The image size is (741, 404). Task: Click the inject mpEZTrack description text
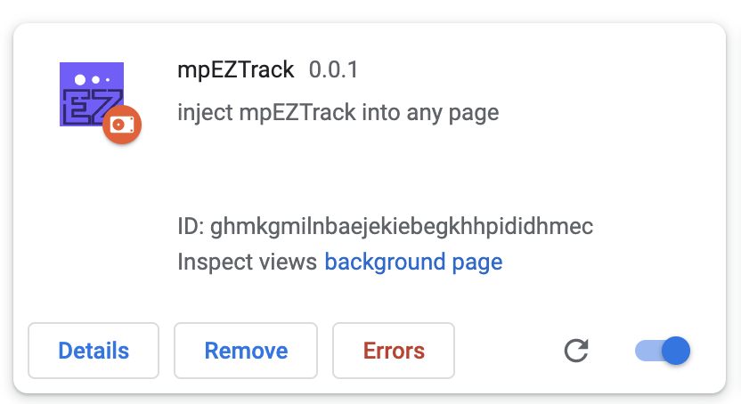pos(338,113)
